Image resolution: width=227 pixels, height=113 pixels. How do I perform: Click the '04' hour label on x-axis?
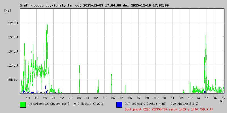tap(113, 98)
